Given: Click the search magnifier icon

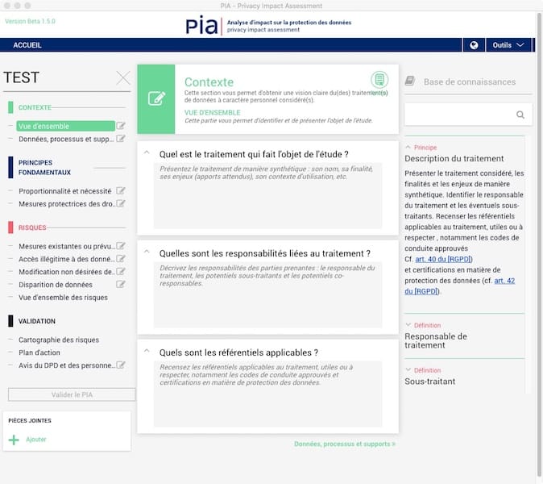Looking at the screenshot, I should tap(520, 115).
